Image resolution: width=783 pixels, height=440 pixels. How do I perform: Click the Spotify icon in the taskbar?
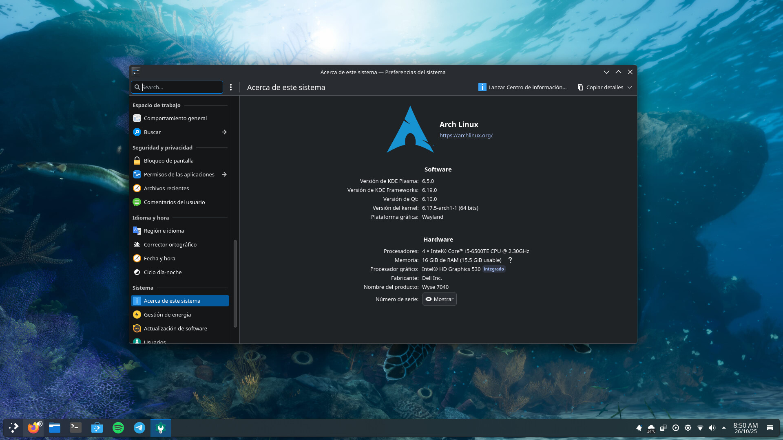point(118,428)
